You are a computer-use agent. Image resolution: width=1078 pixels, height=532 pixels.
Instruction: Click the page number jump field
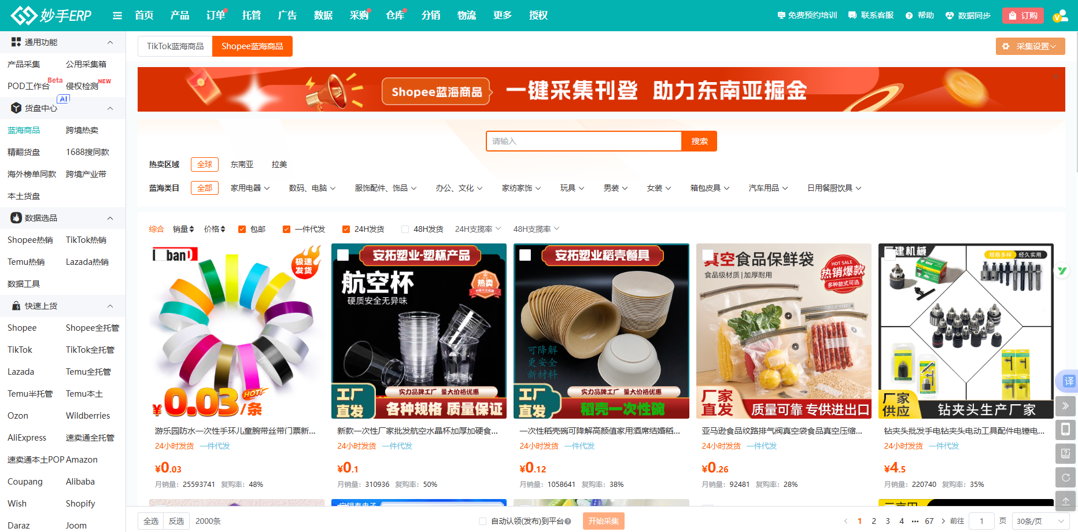point(981,521)
